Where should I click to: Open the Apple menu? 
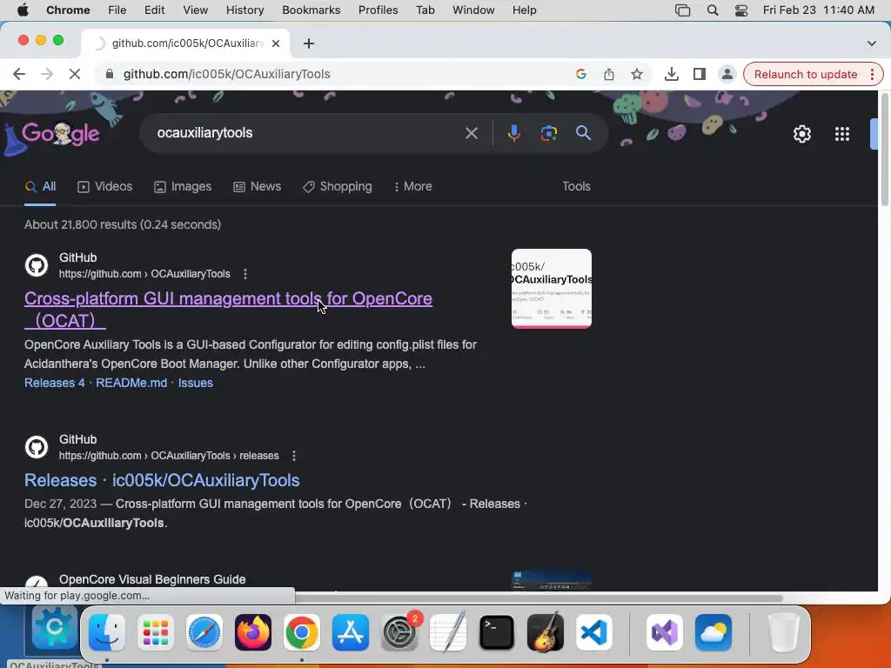pyautogui.click(x=23, y=10)
